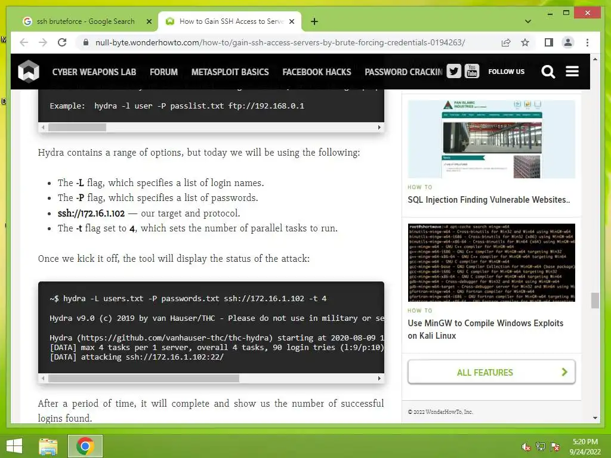Open the Password Cracking nav item
The width and height of the screenshot is (611, 458).
pos(404,72)
